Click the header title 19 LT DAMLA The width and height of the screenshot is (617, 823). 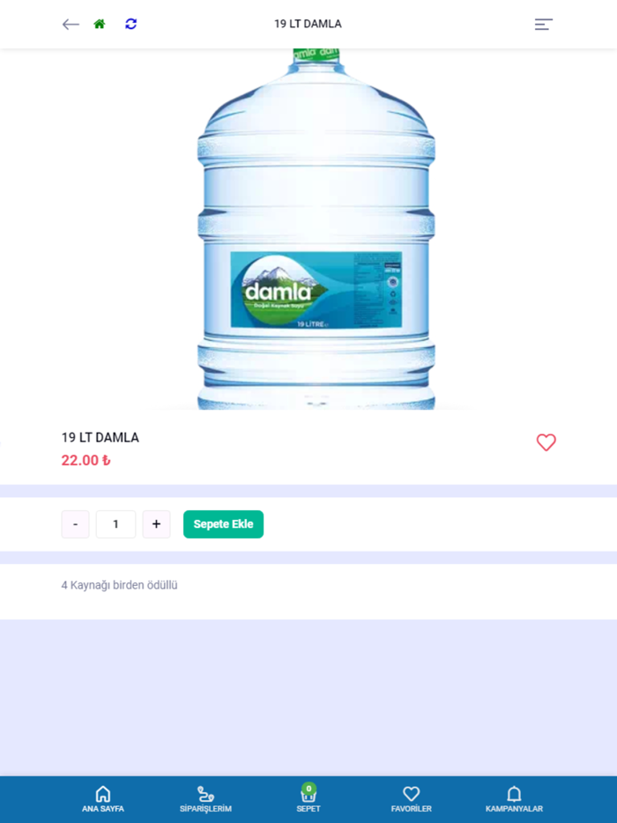click(308, 24)
